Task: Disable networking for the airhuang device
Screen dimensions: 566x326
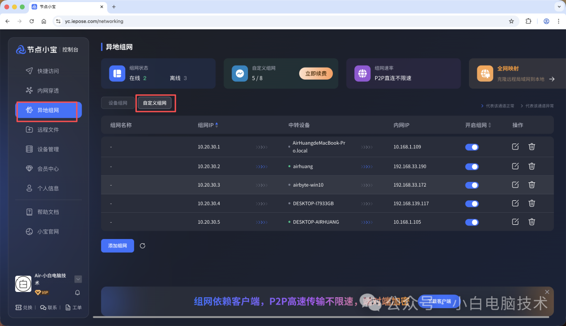Action: click(471, 166)
